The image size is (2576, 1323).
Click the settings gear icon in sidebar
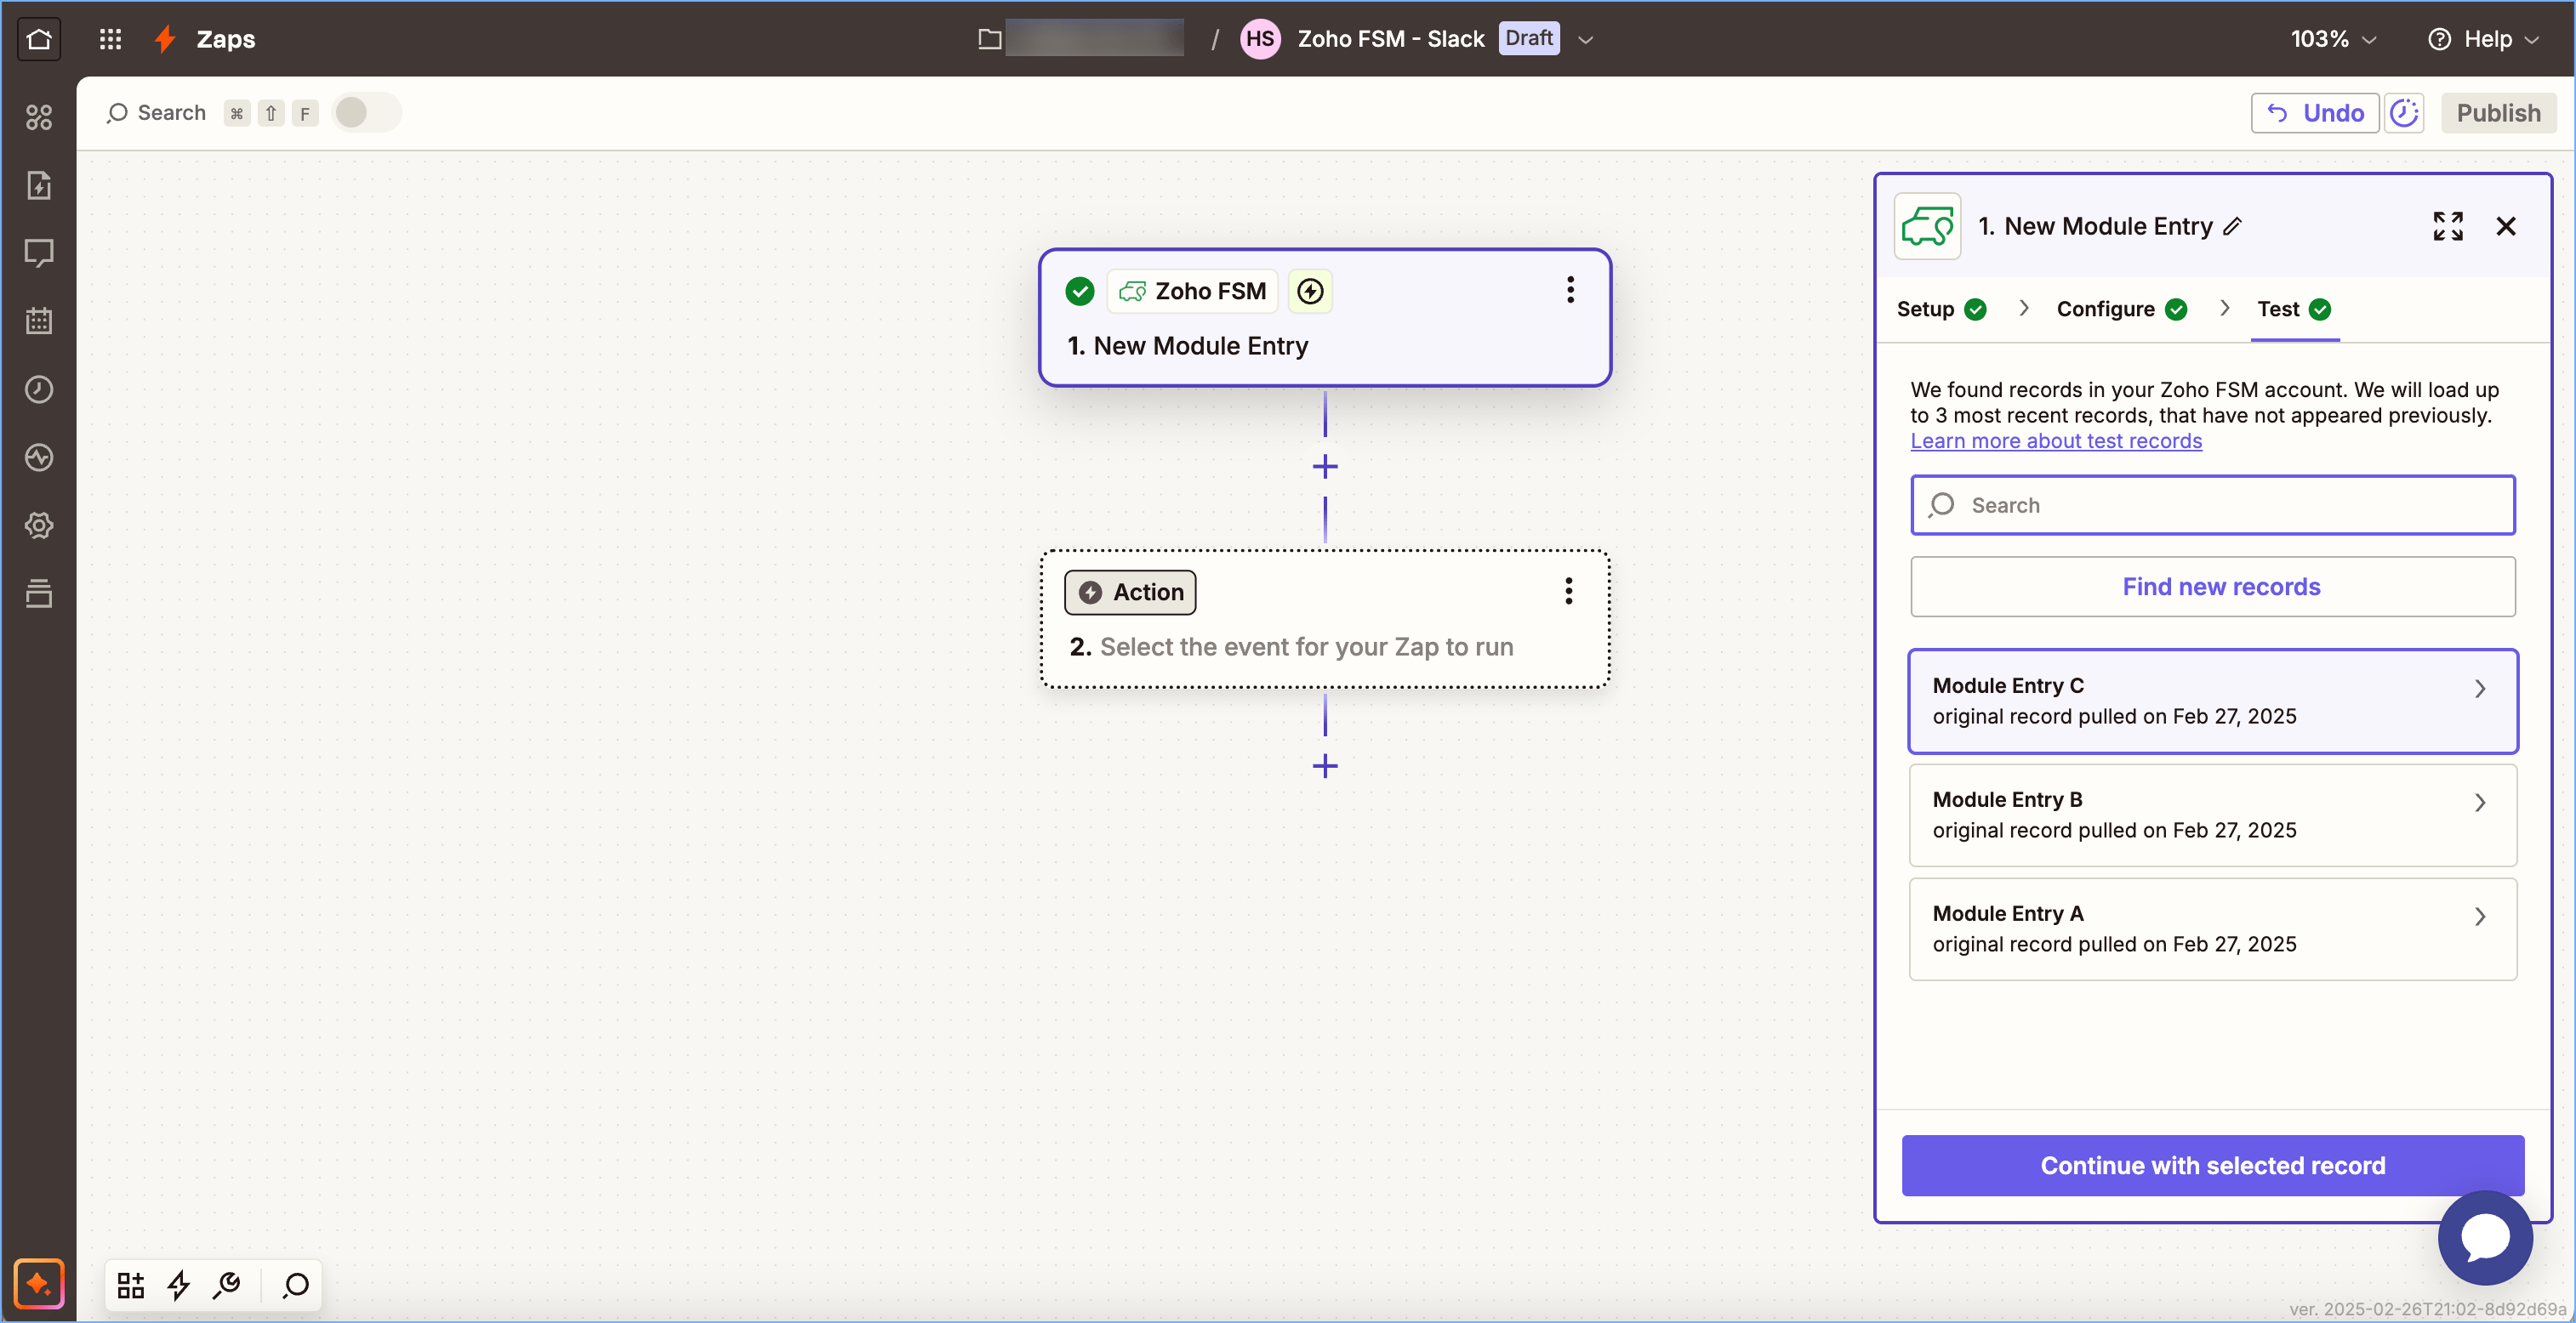coord(39,525)
